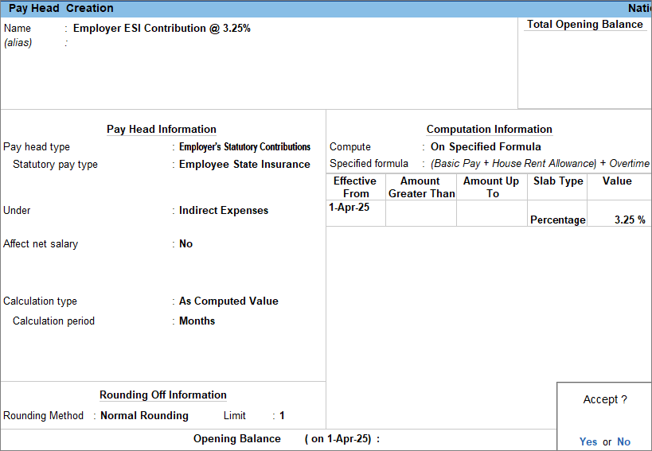Image resolution: width=652 pixels, height=451 pixels.
Task: Toggle Affect net salary value No
Action: 186,244
